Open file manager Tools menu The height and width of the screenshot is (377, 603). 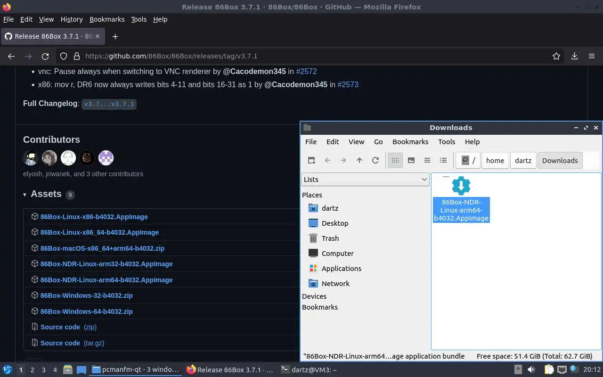pyautogui.click(x=447, y=142)
